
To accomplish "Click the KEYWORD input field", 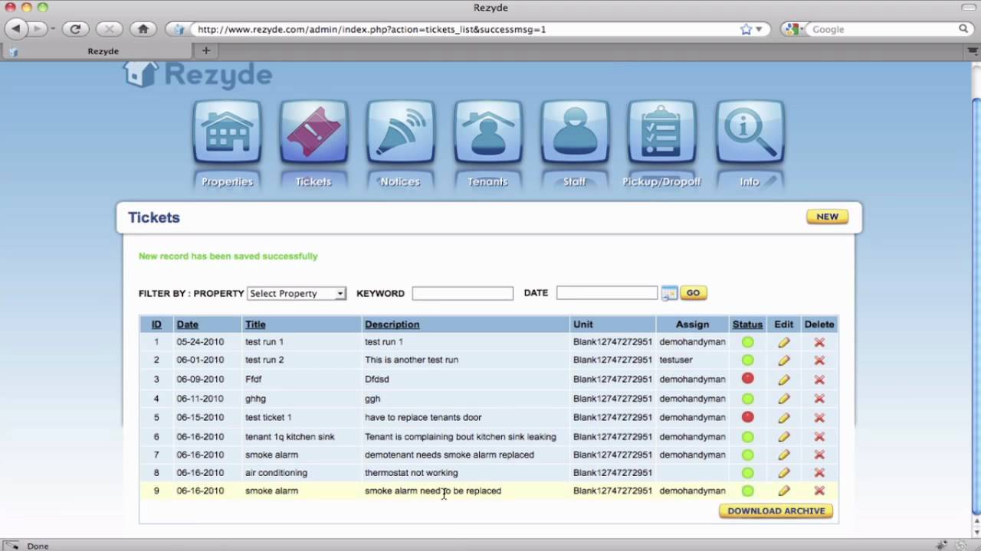I will pos(462,293).
